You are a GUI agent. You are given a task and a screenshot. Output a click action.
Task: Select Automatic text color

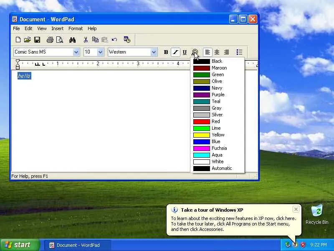coord(217,168)
